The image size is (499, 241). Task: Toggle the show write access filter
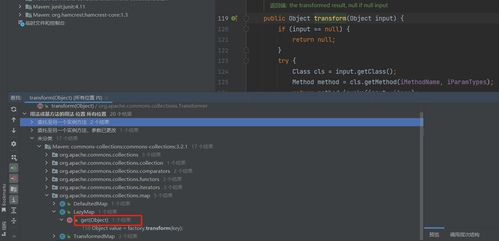14,178
